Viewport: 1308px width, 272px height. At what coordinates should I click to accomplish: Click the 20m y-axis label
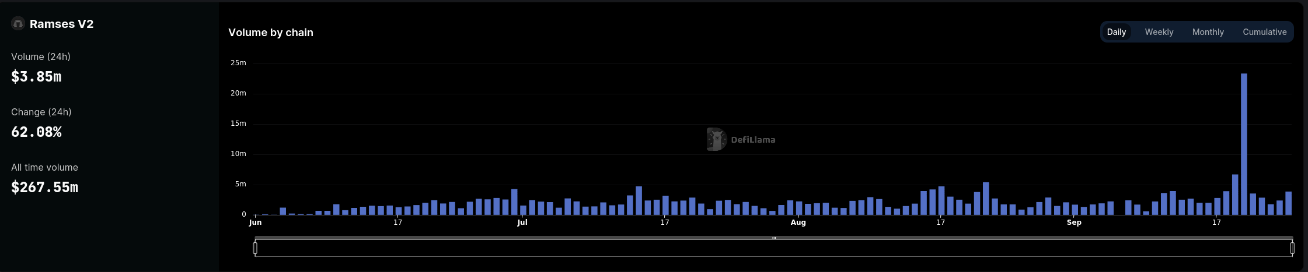pyautogui.click(x=238, y=93)
